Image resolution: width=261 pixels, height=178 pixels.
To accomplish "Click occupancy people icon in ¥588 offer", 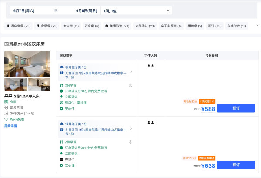I will [151, 66].
